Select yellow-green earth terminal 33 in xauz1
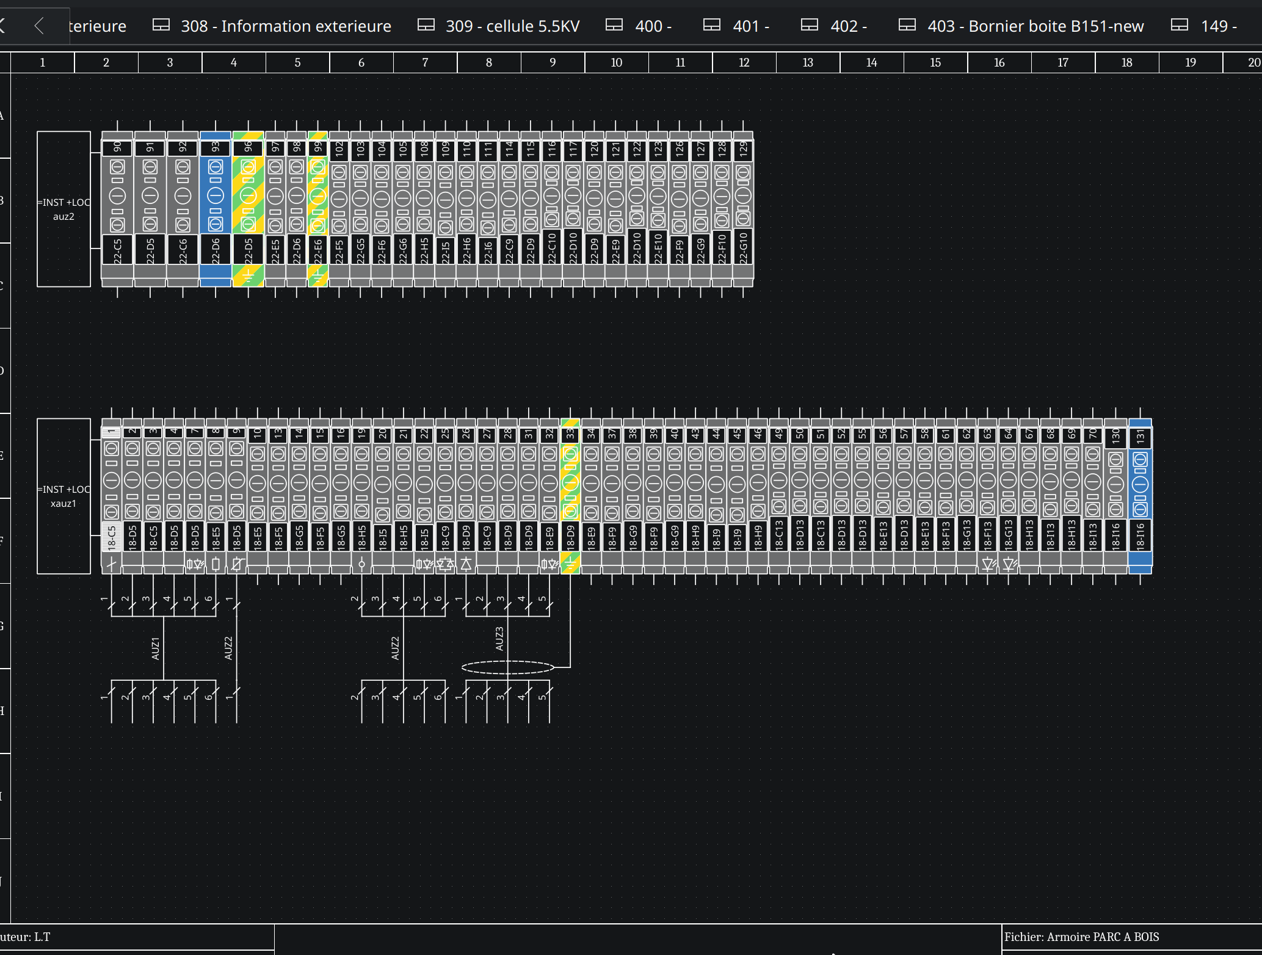Image resolution: width=1262 pixels, height=955 pixels. coord(570,496)
